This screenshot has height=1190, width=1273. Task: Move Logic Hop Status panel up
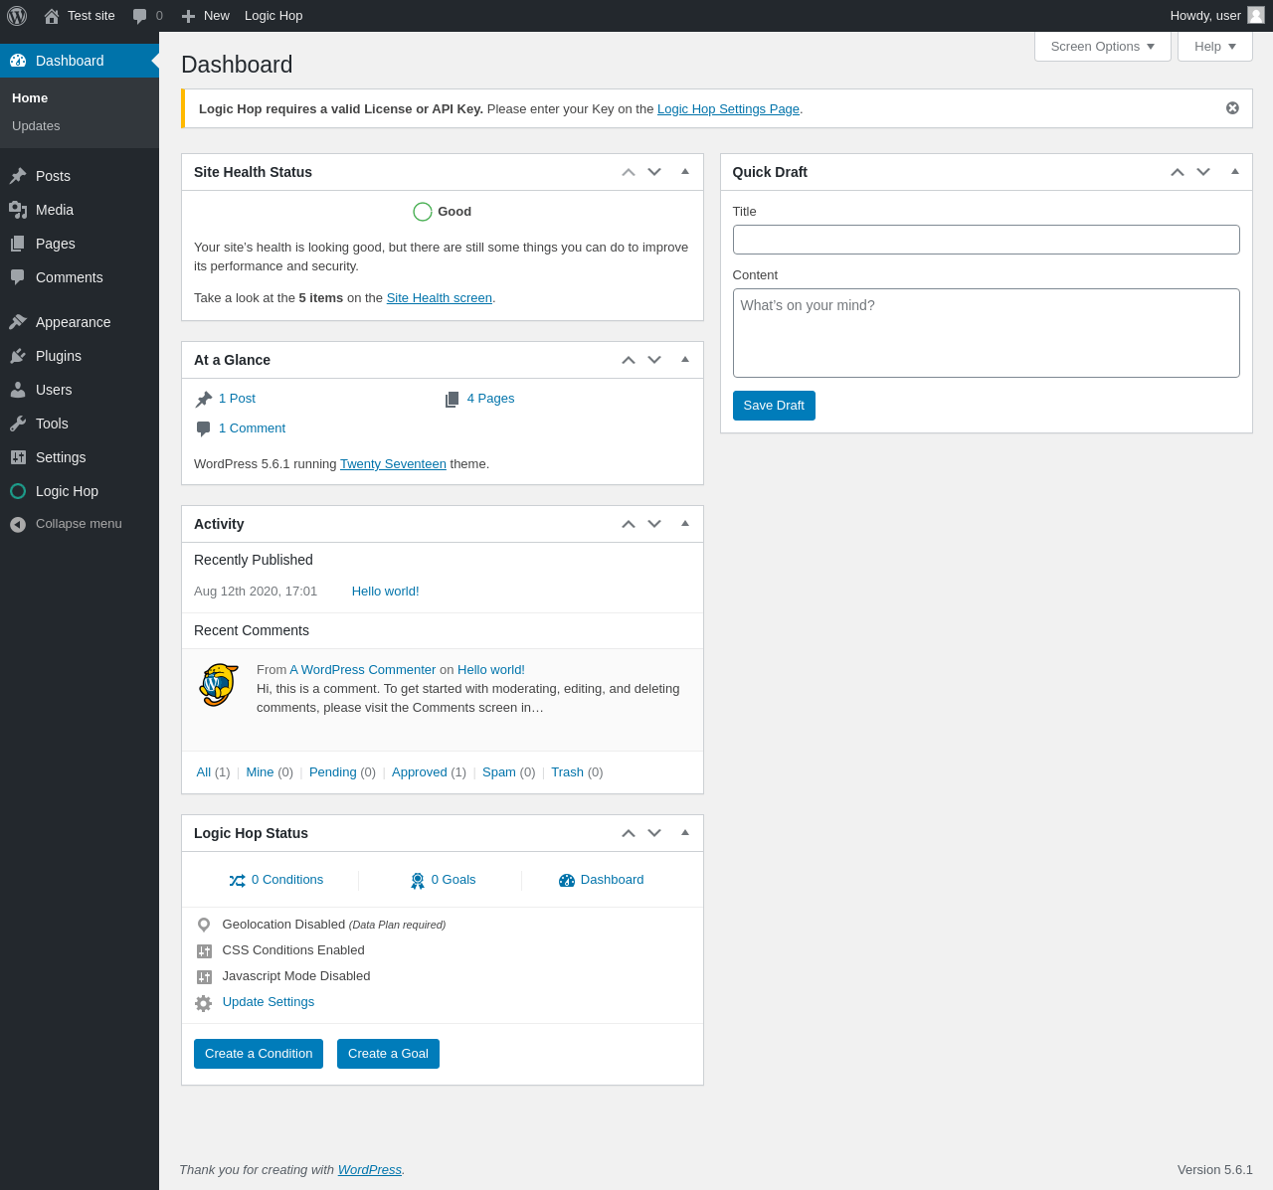point(629,833)
